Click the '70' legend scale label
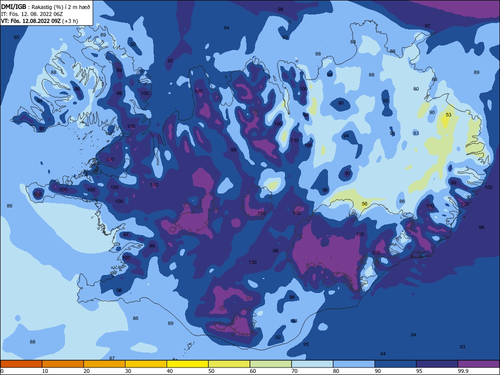 tap(294, 371)
